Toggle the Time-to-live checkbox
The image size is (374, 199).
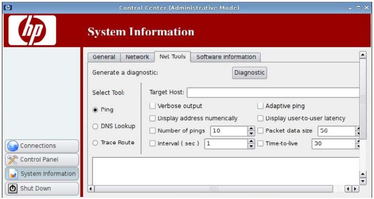(x=260, y=144)
